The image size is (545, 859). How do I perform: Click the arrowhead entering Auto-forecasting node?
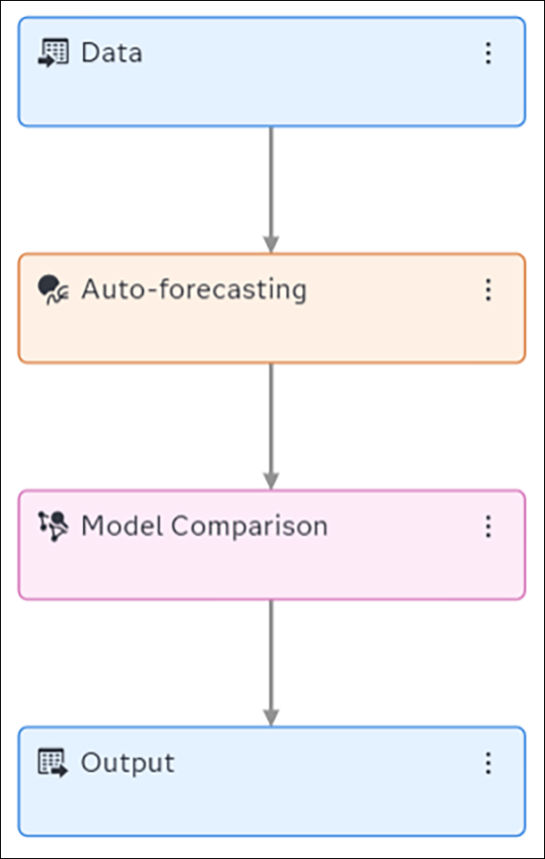[271, 244]
